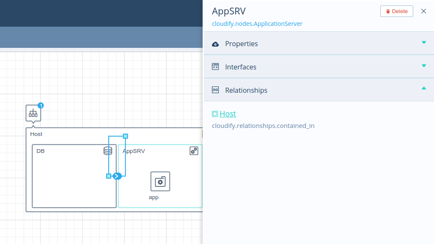
Task: Expand the Interfaces section arrow
Action: (x=424, y=66)
